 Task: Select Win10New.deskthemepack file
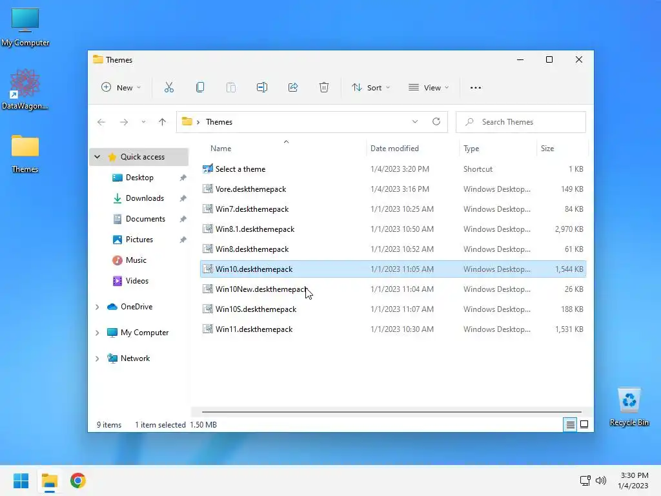click(393, 289)
